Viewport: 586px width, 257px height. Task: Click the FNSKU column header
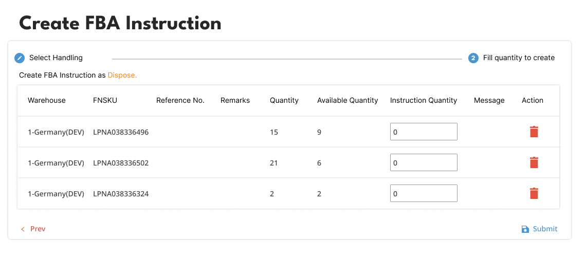coord(105,100)
